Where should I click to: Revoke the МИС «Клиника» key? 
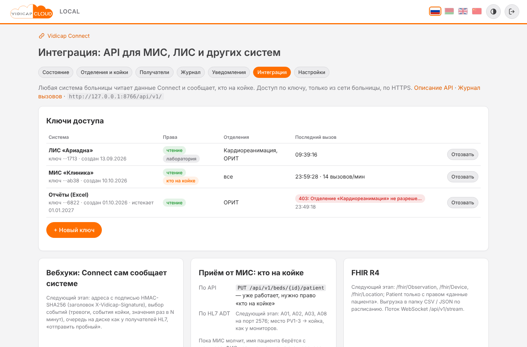pyautogui.click(x=463, y=177)
